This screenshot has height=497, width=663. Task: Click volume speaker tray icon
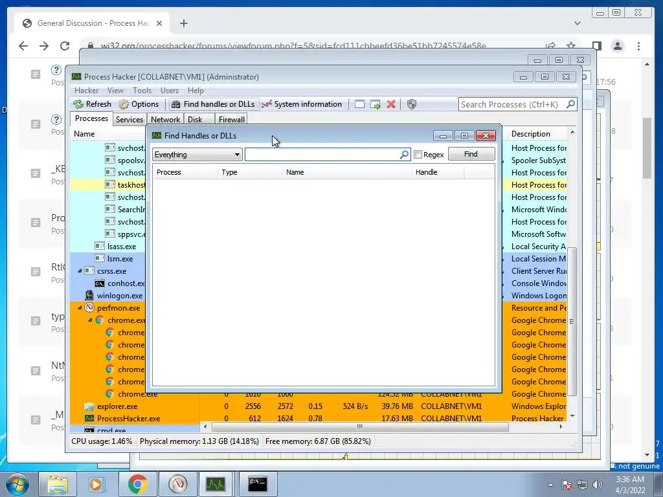(x=598, y=485)
